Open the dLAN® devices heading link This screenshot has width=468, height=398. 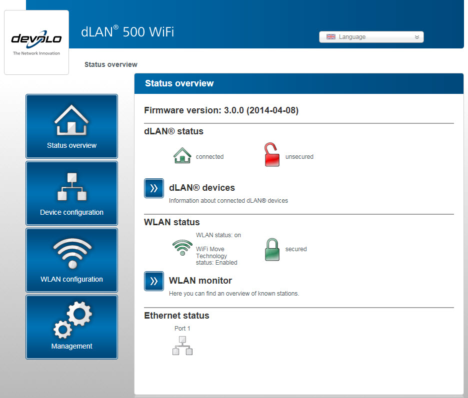click(202, 188)
